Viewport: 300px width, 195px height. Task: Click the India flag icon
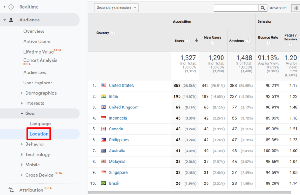[103, 96]
